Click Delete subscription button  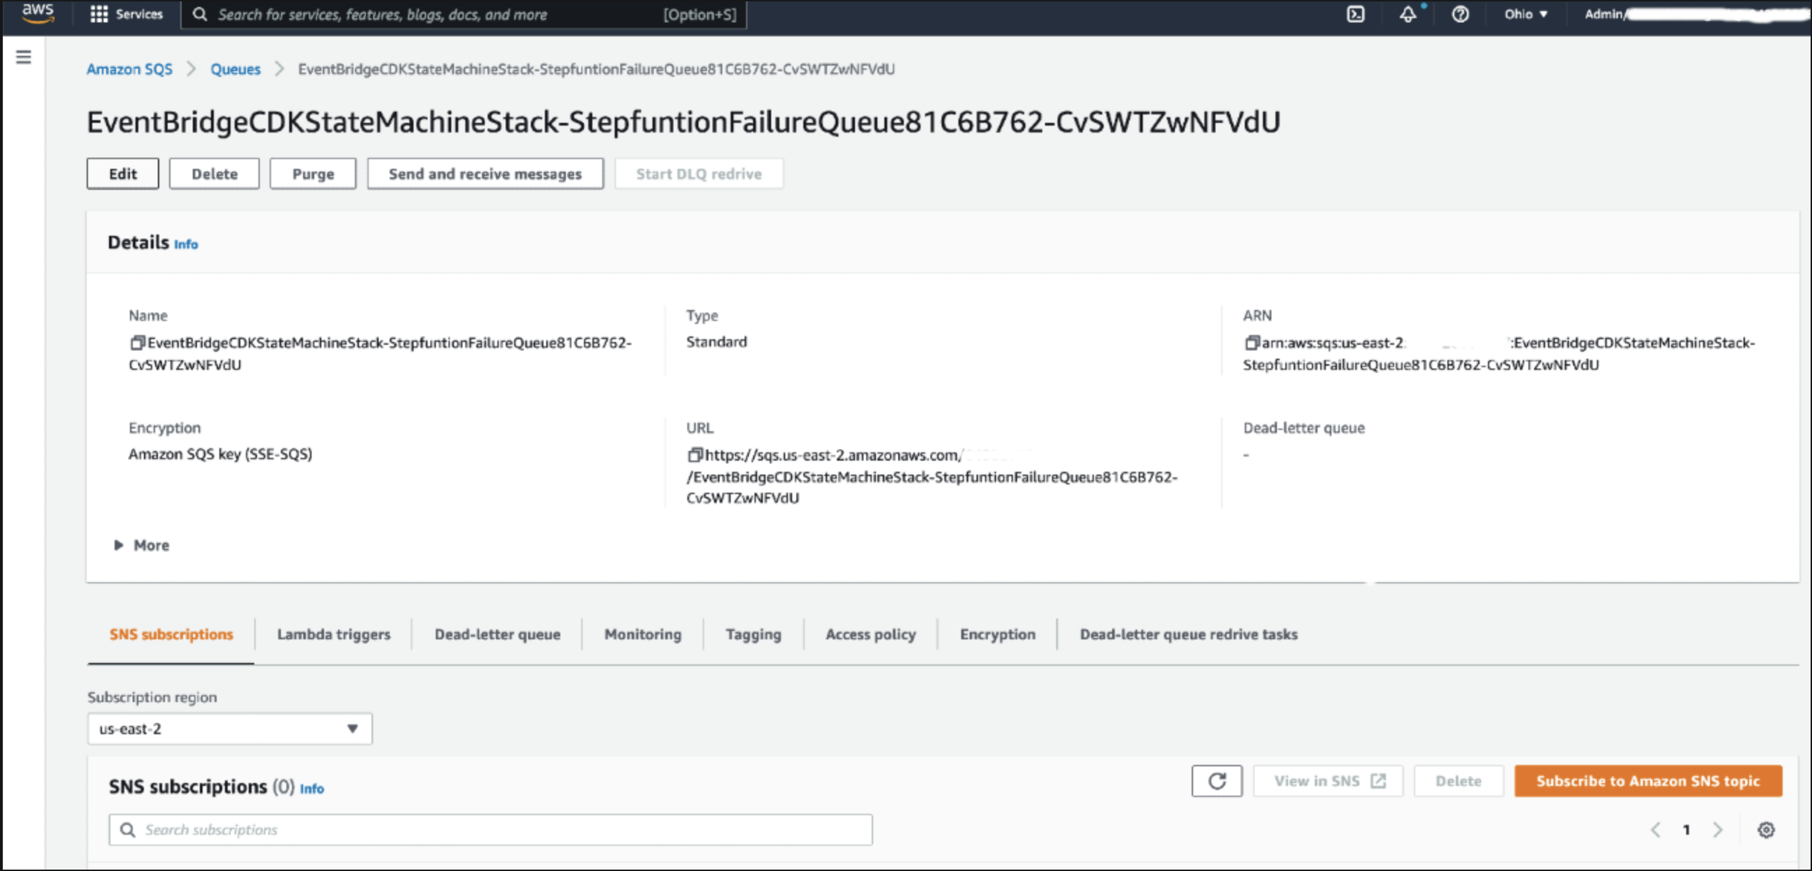1458,781
